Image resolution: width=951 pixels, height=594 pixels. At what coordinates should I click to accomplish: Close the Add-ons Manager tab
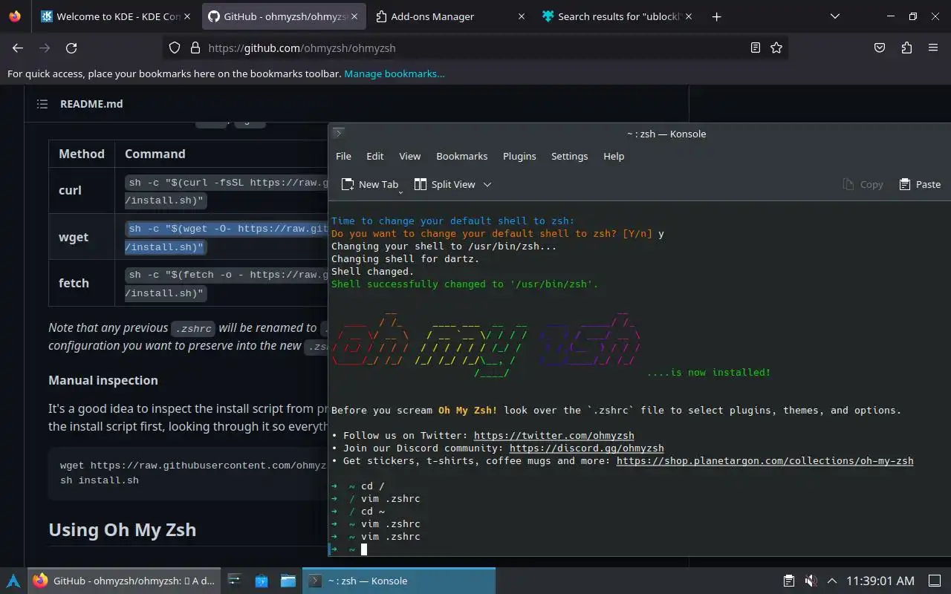(521, 16)
